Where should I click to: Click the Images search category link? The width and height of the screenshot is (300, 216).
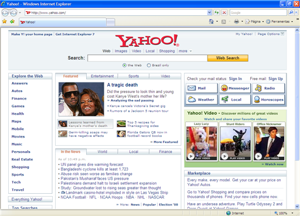pyautogui.click(x=121, y=51)
